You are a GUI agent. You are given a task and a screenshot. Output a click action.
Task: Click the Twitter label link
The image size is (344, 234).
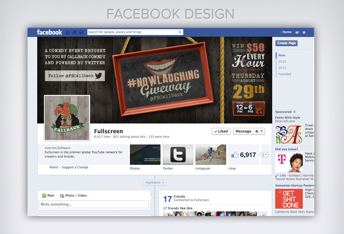coord(168,168)
